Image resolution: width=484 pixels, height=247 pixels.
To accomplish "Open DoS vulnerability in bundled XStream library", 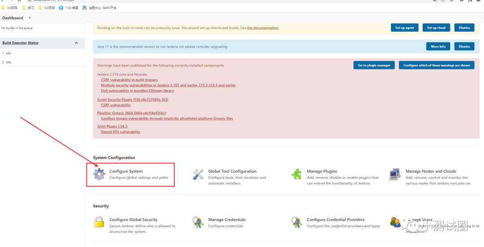I will click(138, 91).
